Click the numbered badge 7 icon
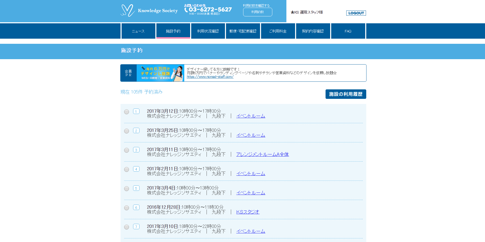485x242 pixels. (x=136, y=227)
